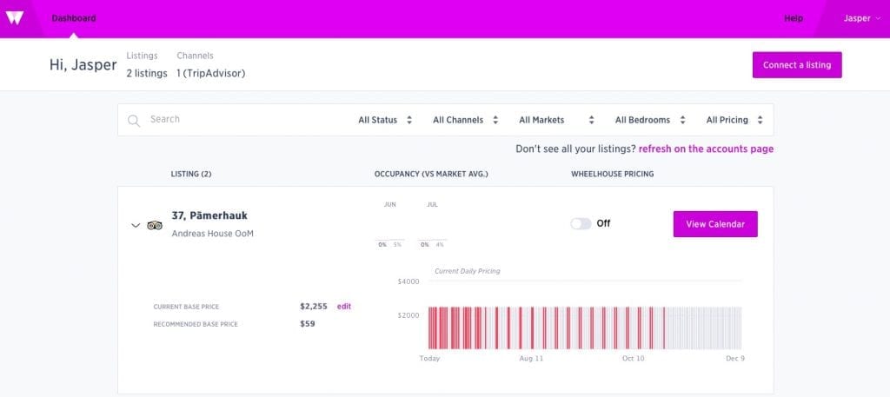The image size is (890, 397).
Task: Click the 'CURRENT BASE PRICE' label
Action: [186, 307]
